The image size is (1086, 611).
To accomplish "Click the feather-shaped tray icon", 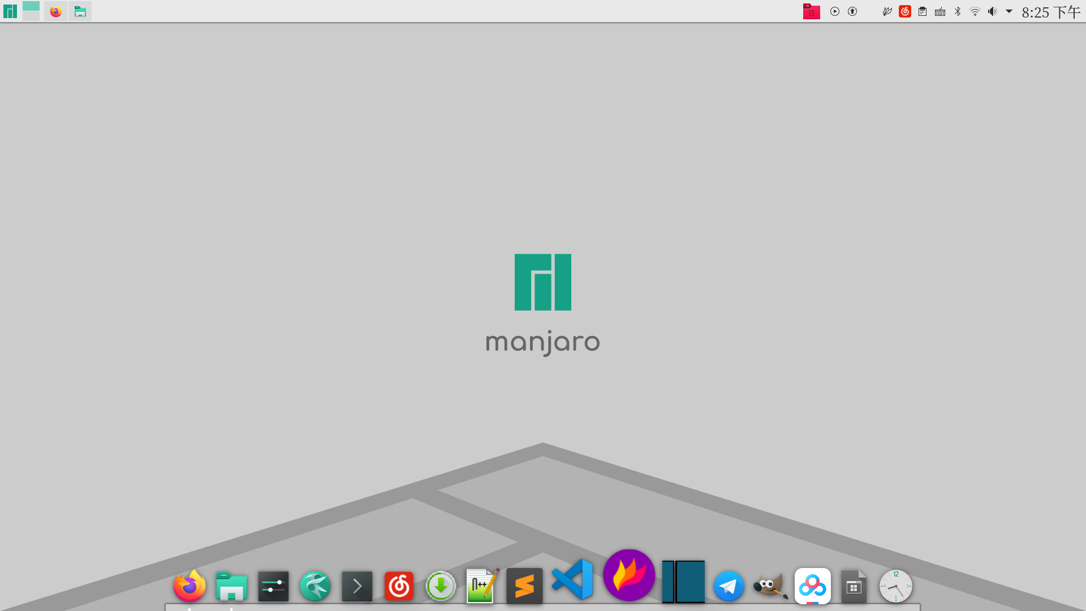I will (887, 11).
